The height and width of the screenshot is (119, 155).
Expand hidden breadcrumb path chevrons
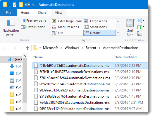39,48
